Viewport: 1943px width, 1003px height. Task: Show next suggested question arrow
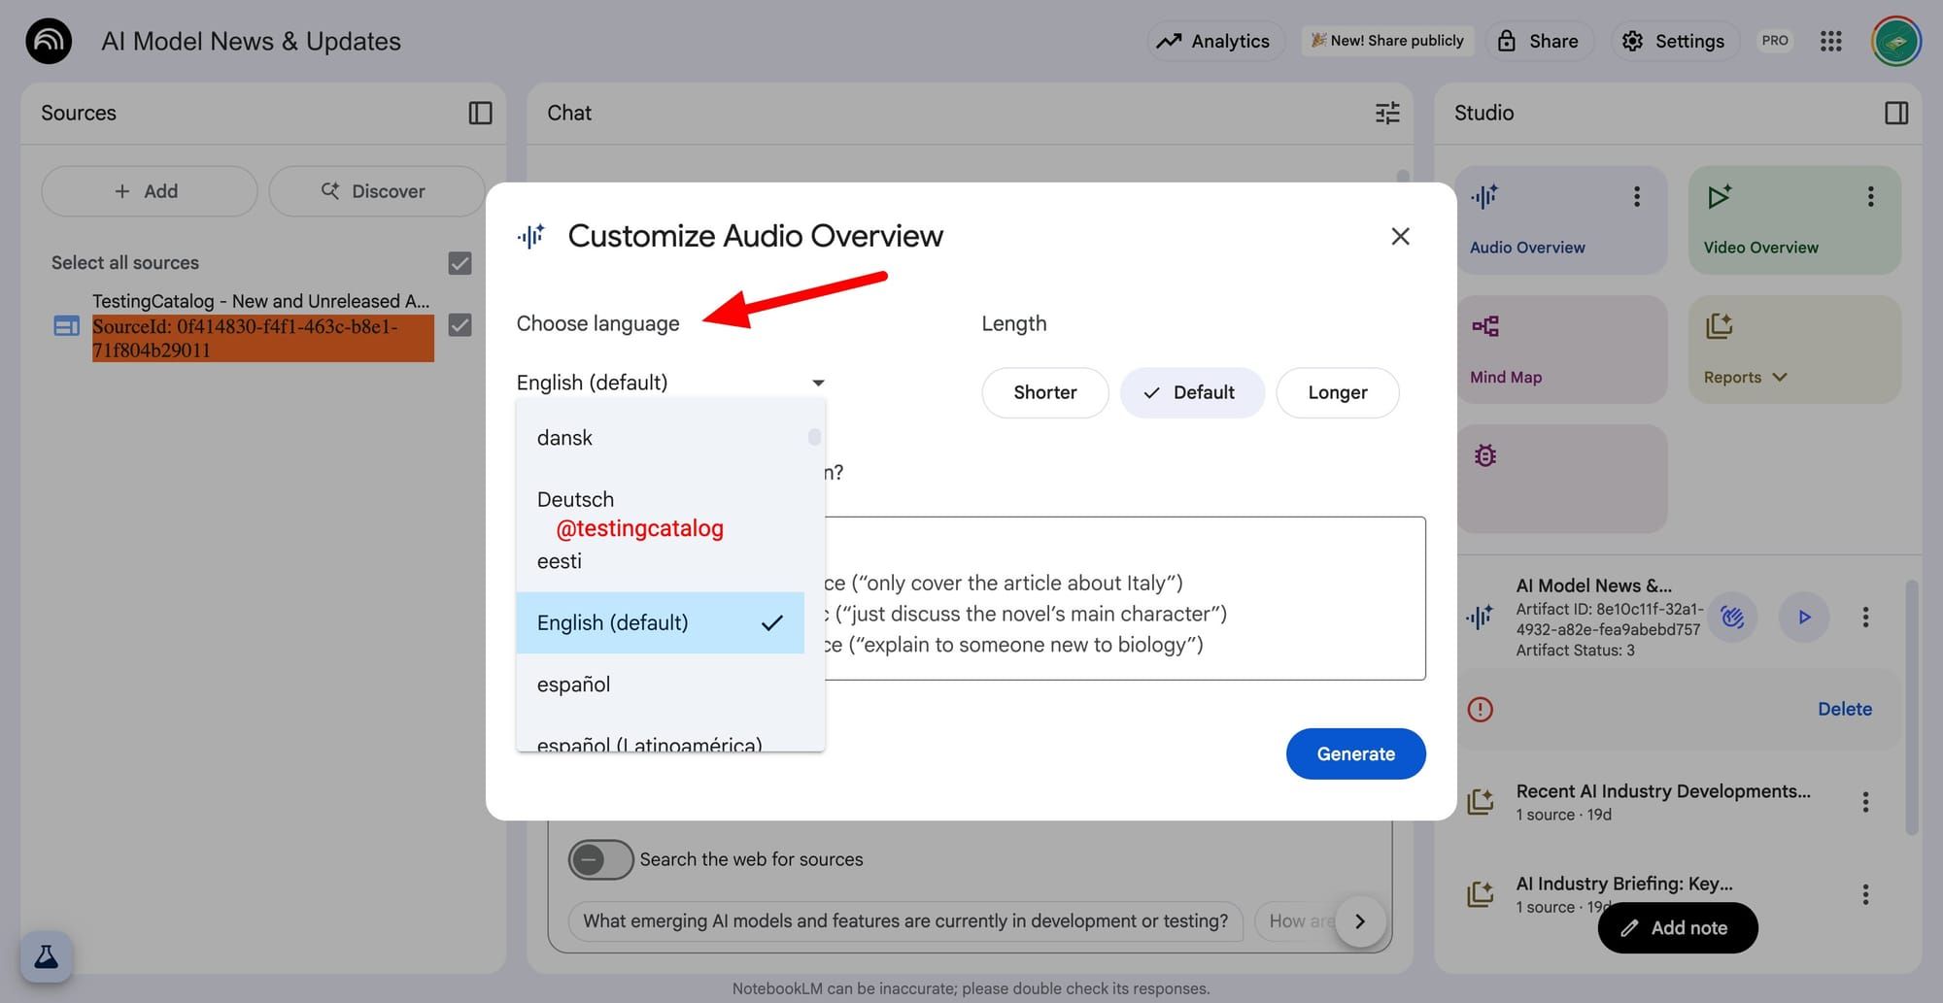click(x=1360, y=920)
